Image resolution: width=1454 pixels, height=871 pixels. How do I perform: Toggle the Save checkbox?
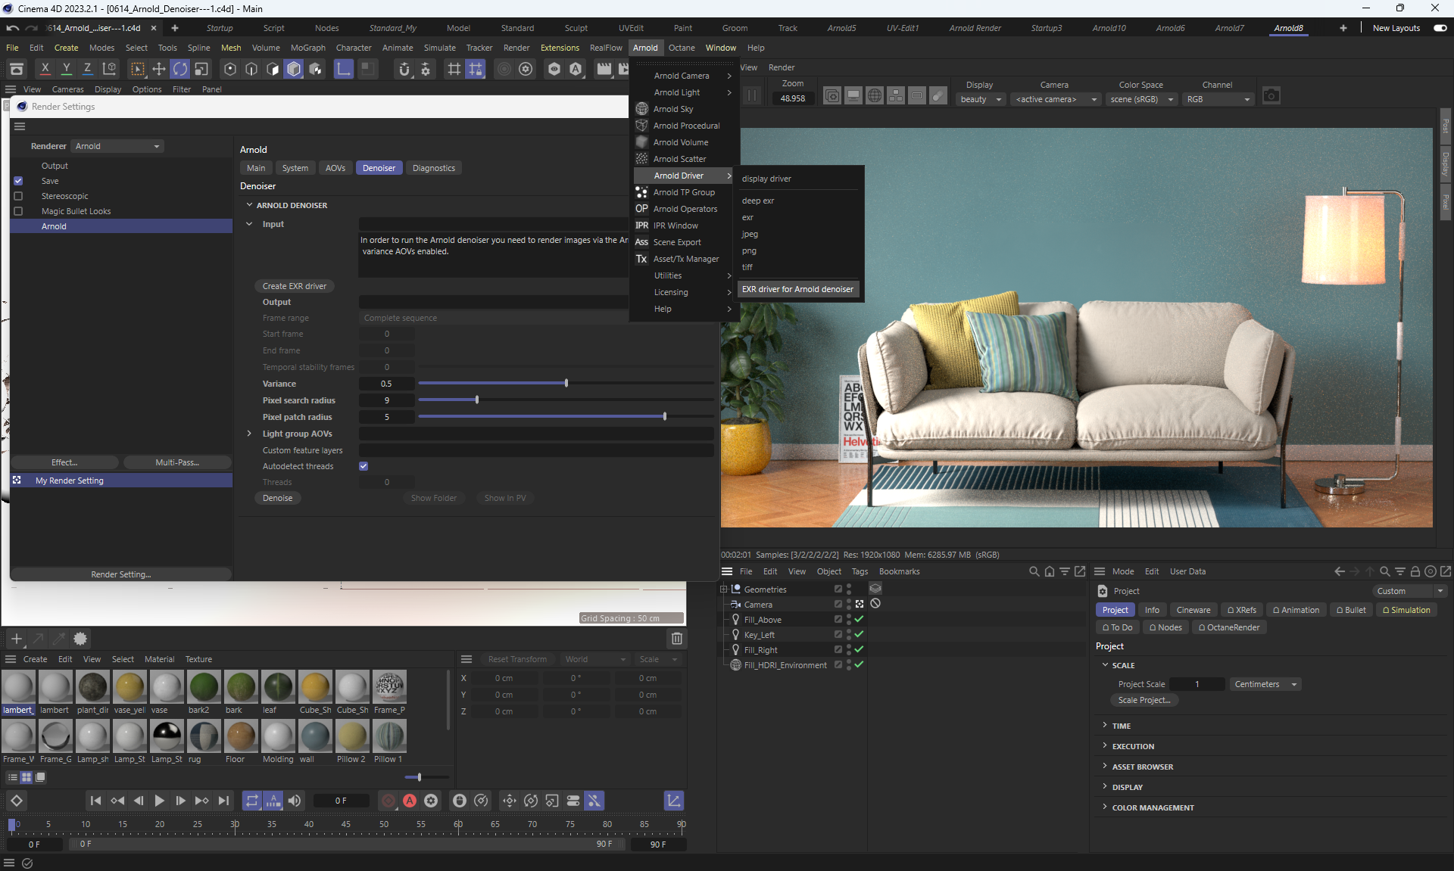(18, 181)
